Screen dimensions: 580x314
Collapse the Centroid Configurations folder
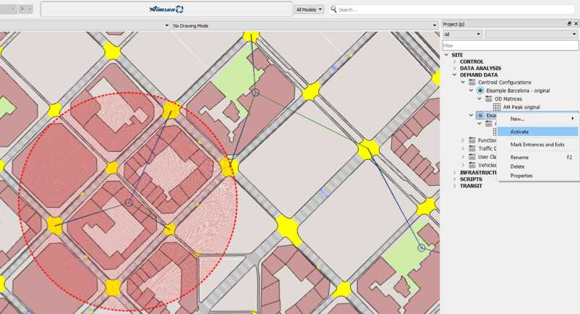pyautogui.click(x=463, y=82)
